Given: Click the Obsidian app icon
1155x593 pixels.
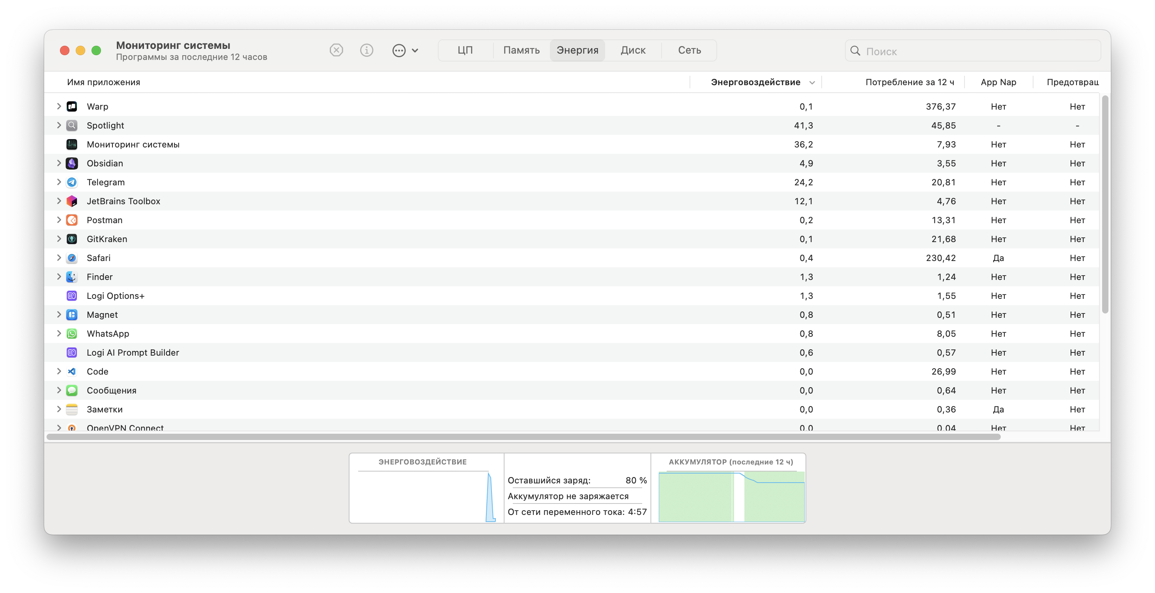Looking at the screenshot, I should tap(72, 163).
